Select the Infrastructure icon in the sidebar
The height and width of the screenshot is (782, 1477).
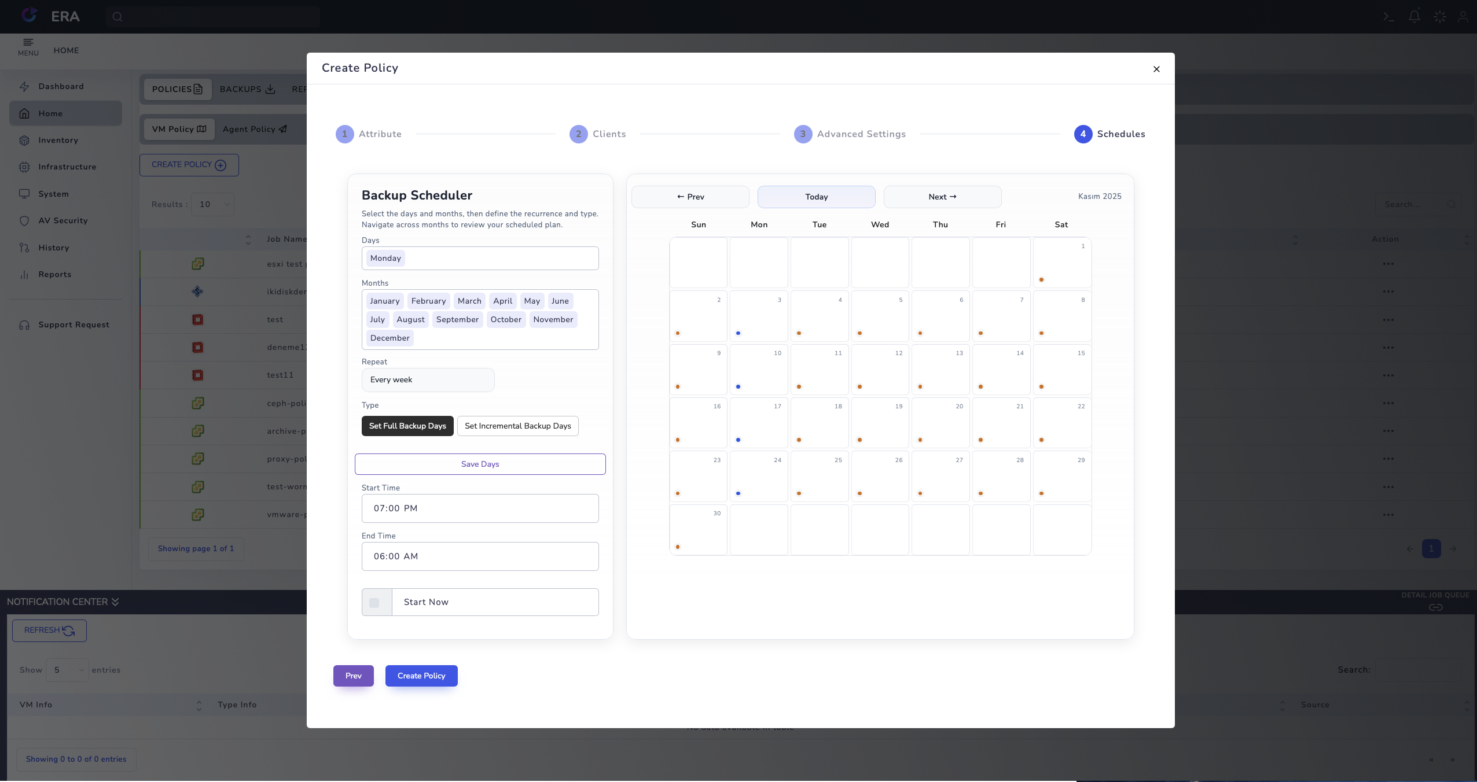click(x=25, y=167)
